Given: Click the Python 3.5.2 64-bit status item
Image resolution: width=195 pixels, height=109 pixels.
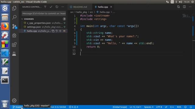Looking at the screenshot, I should pos(58,107).
